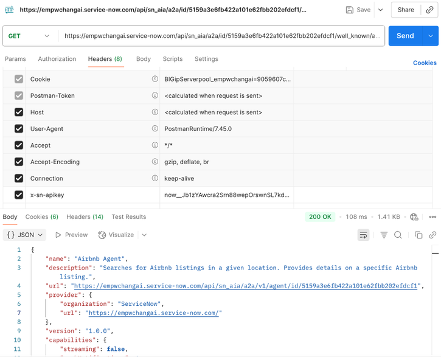Open the response more options ellipsis
441x357 pixels.
pyautogui.click(x=432, y=217)
